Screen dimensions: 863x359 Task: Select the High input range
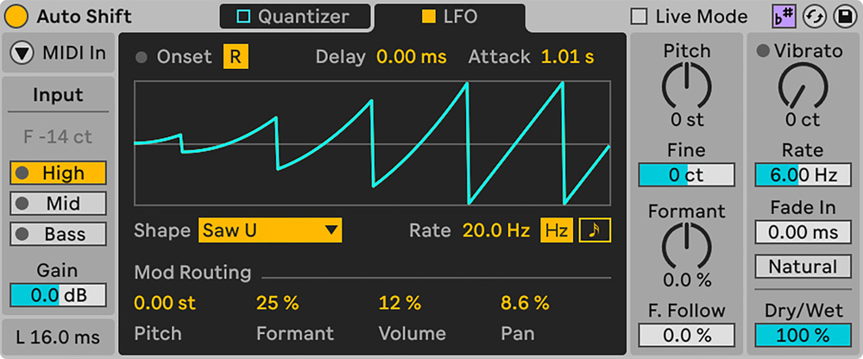59,173
